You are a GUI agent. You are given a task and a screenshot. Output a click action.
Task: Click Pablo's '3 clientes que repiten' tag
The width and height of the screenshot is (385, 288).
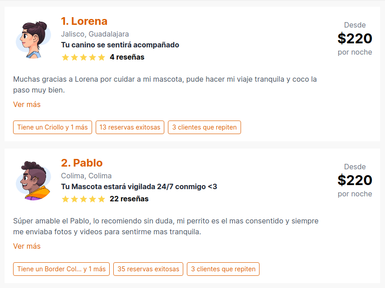223,269
